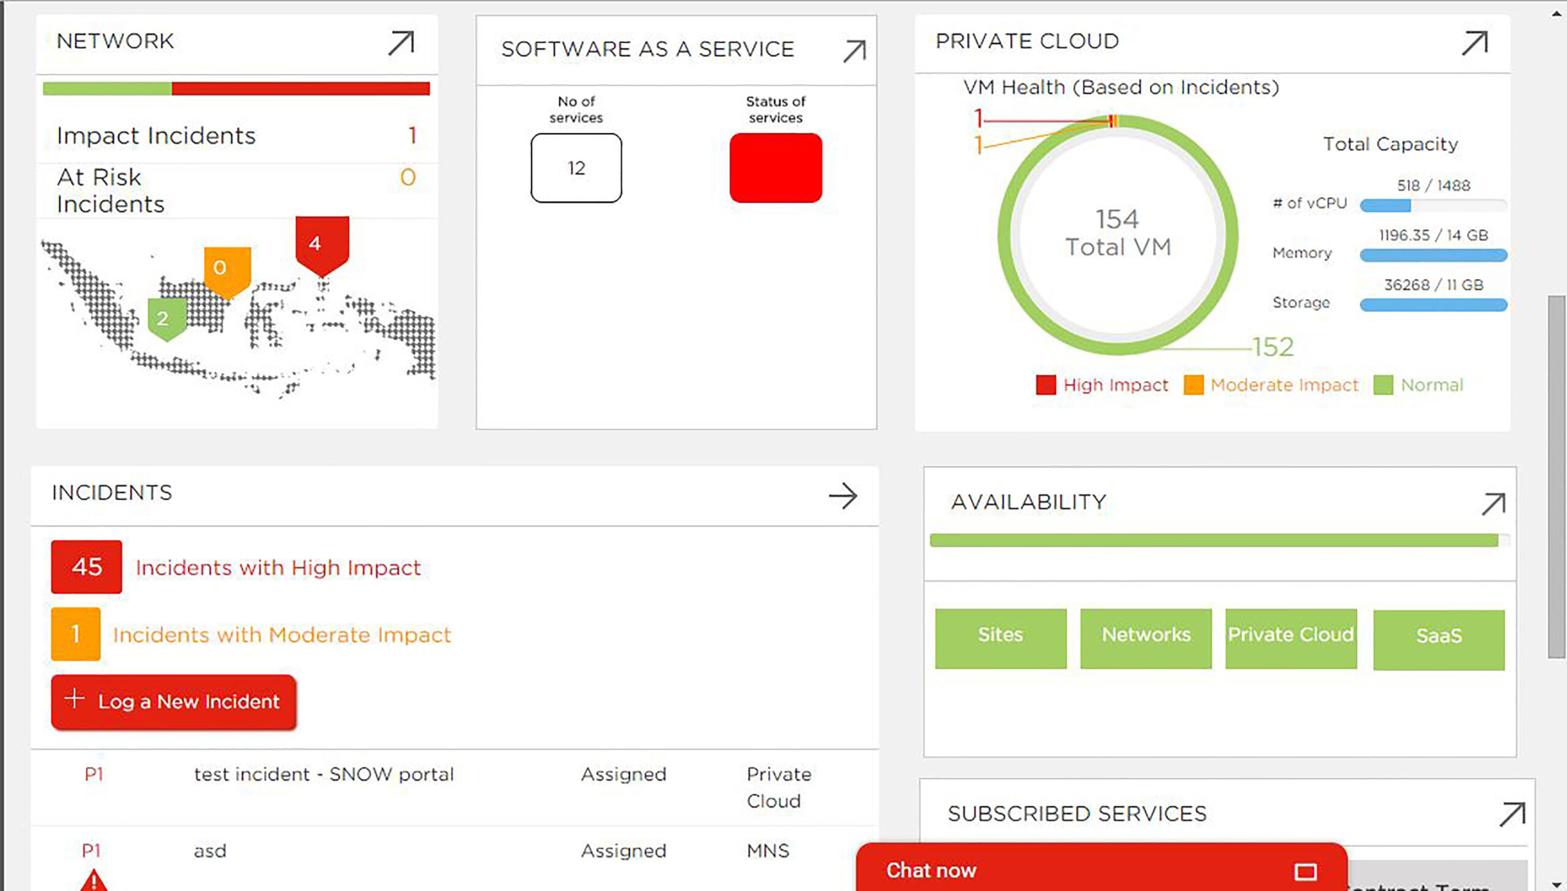Image resolution: width=1567 pixels, height=891 pixels.
Task: Click the red Status of services swatch
Action: pos(776,168)
